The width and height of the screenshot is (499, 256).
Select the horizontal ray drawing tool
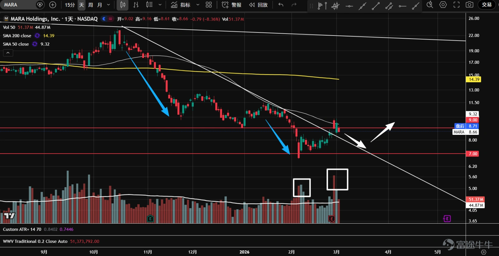pyautogui.click(x=403, y=6)
